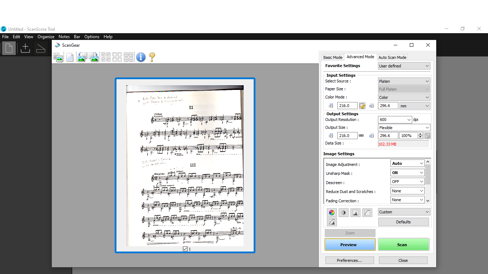Click the input width field showing 216.0
Screen dimensions: 488x274
[347, 106]
